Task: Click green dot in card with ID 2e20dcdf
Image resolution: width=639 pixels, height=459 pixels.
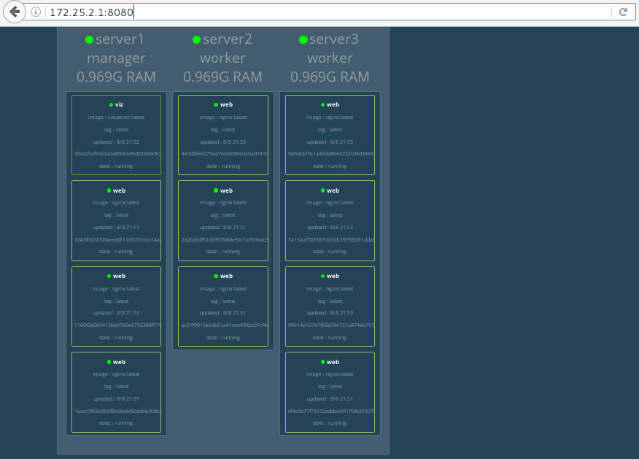Action: pyautogui.click(x=216, y=190)
